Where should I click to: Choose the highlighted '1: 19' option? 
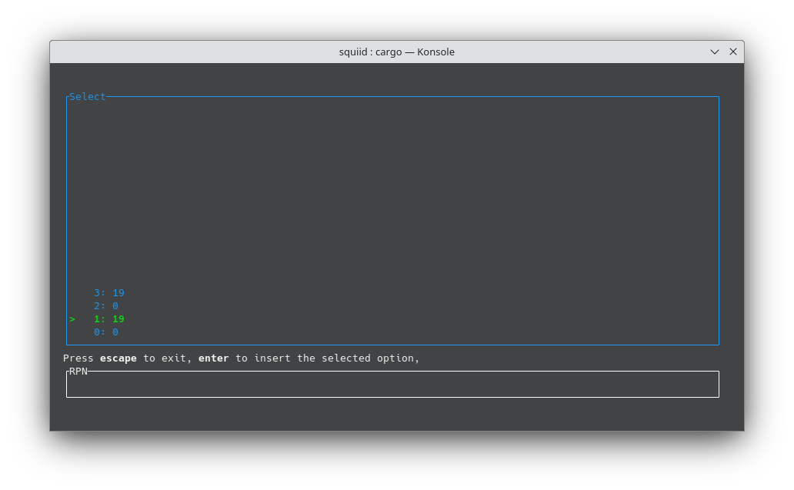click(108, 319)
